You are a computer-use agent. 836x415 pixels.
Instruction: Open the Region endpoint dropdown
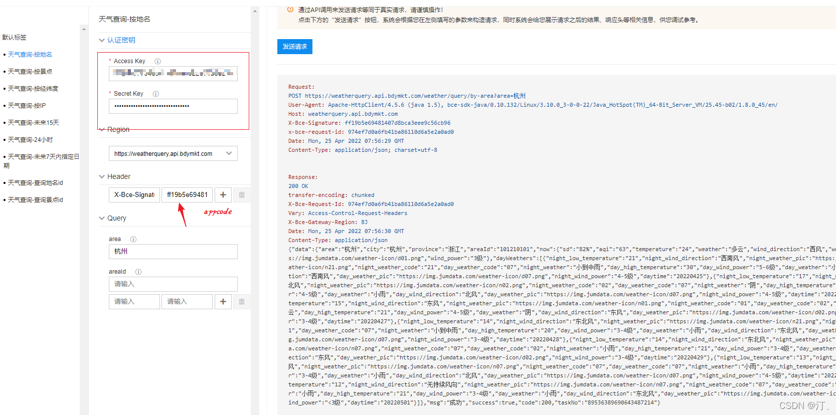tap(173, 153)
